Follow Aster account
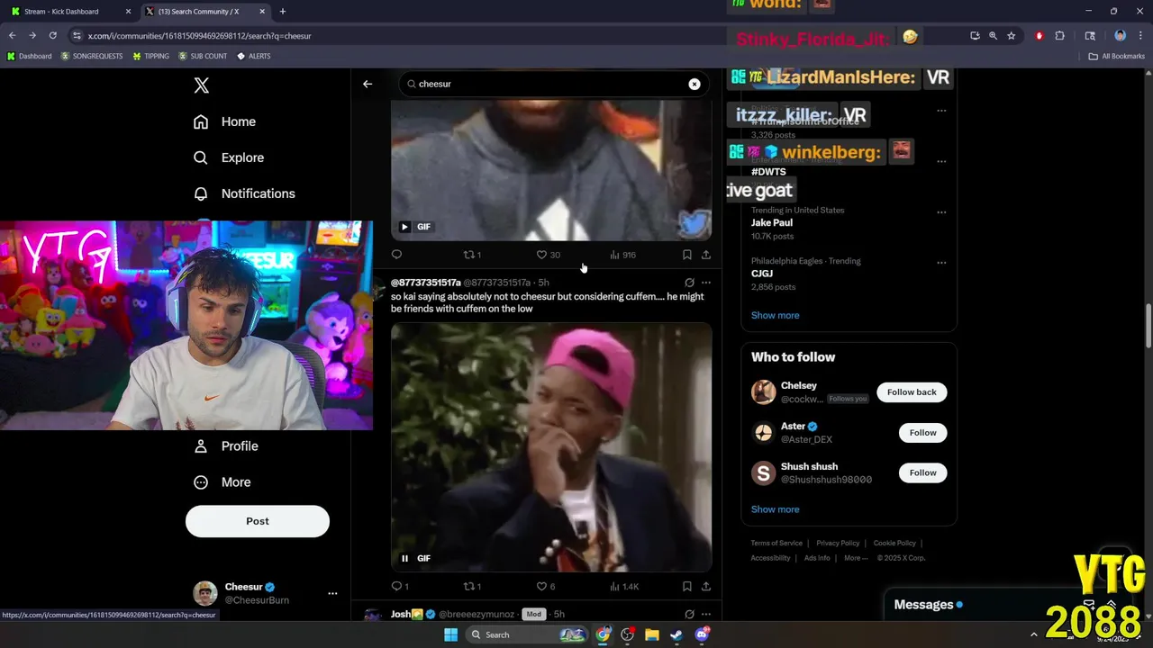 point(922,433)
